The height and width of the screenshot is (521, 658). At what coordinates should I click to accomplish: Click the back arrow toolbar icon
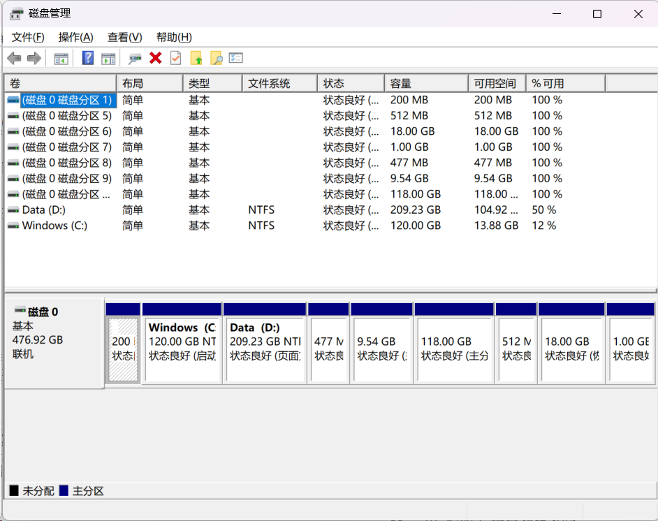(x=14, y=59)
